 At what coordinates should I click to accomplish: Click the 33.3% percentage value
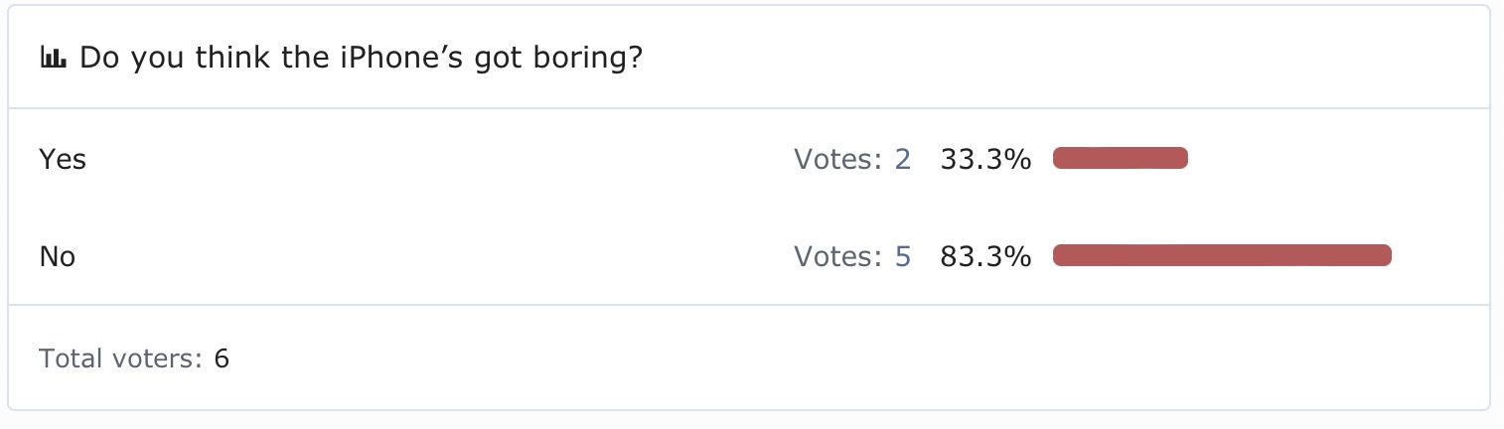point(984,159)
